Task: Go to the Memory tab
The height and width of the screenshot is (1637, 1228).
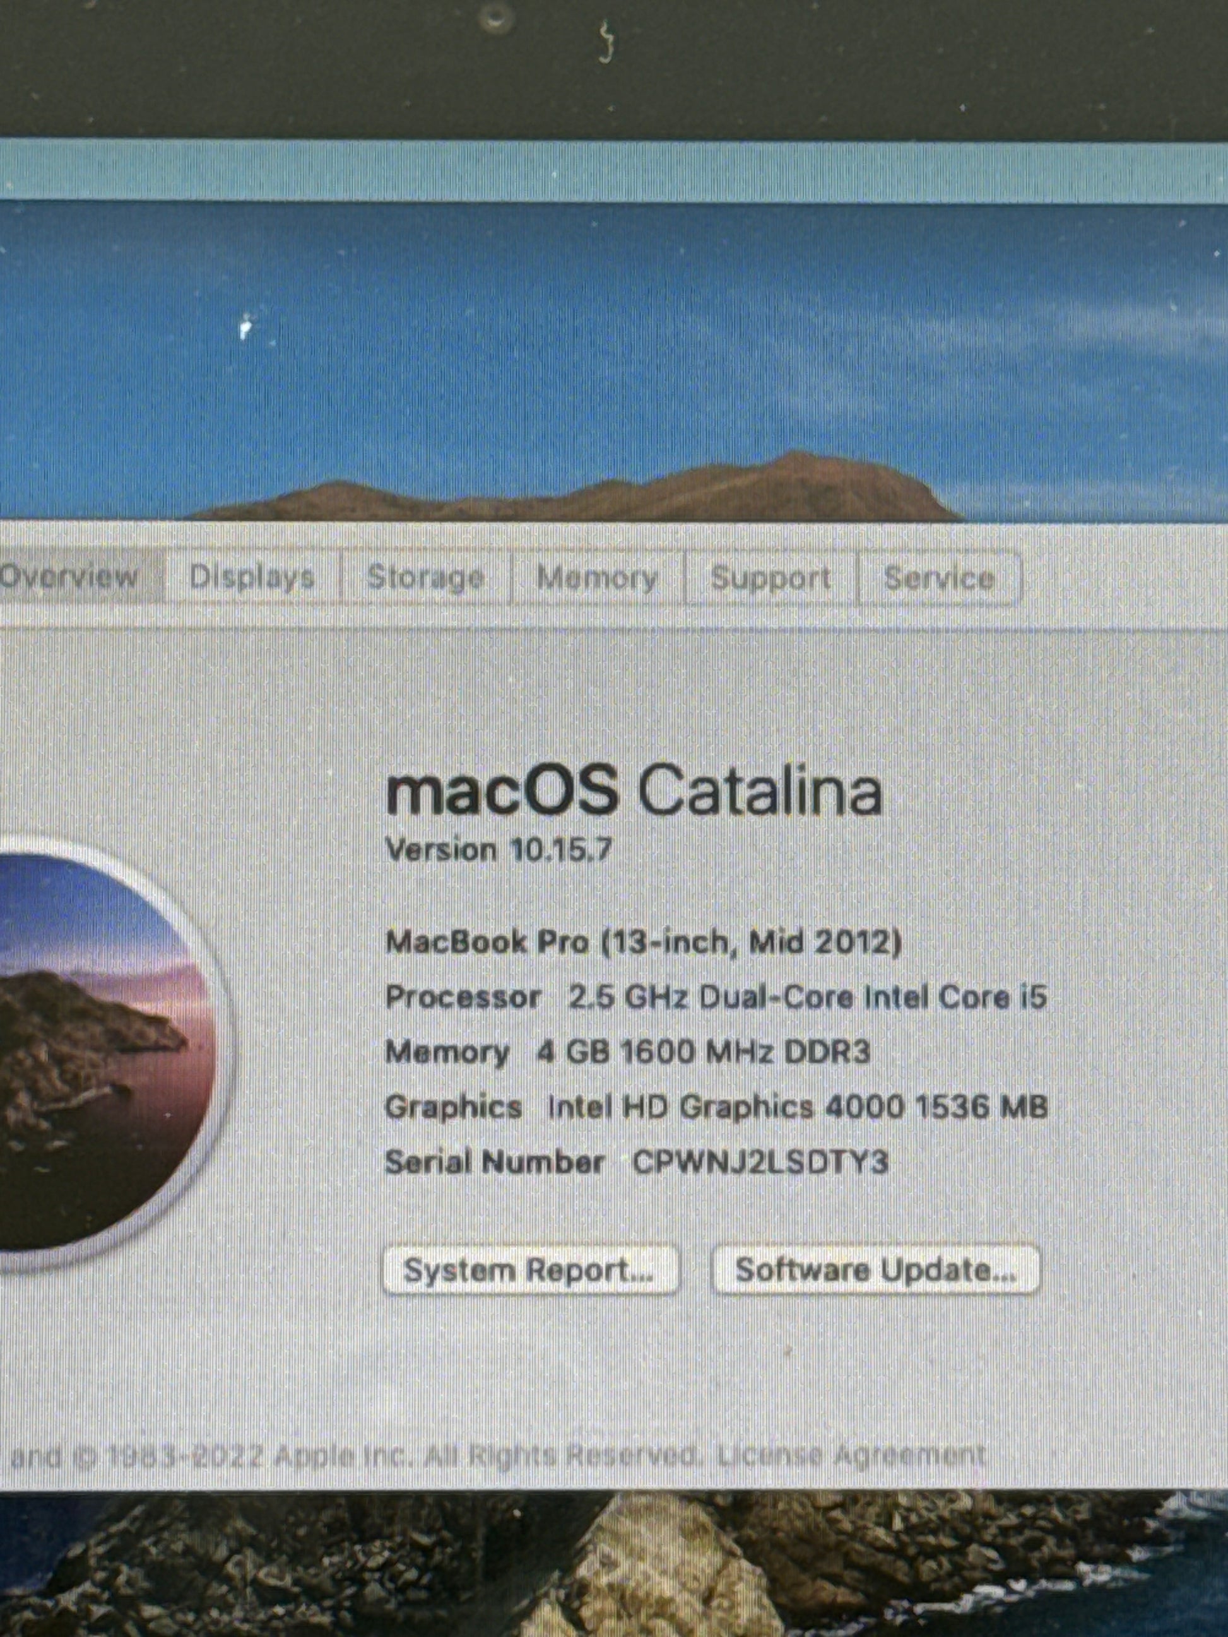Action: pos(596,578)
